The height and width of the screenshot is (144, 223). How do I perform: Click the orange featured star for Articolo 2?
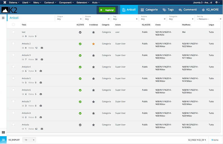pos(93,44)
